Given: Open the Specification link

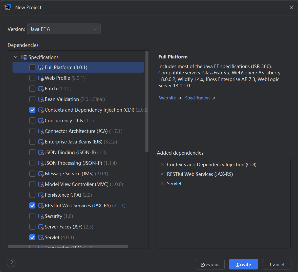Looking at the screenshot, I should pos(197,98).
